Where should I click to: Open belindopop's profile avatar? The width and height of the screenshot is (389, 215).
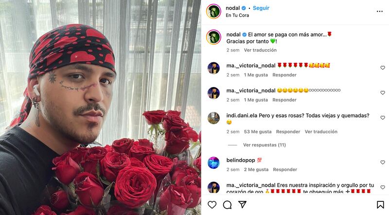pos(213,163)
